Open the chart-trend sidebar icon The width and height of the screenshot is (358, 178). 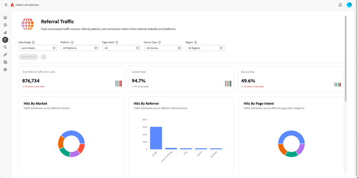pos(5,32)
